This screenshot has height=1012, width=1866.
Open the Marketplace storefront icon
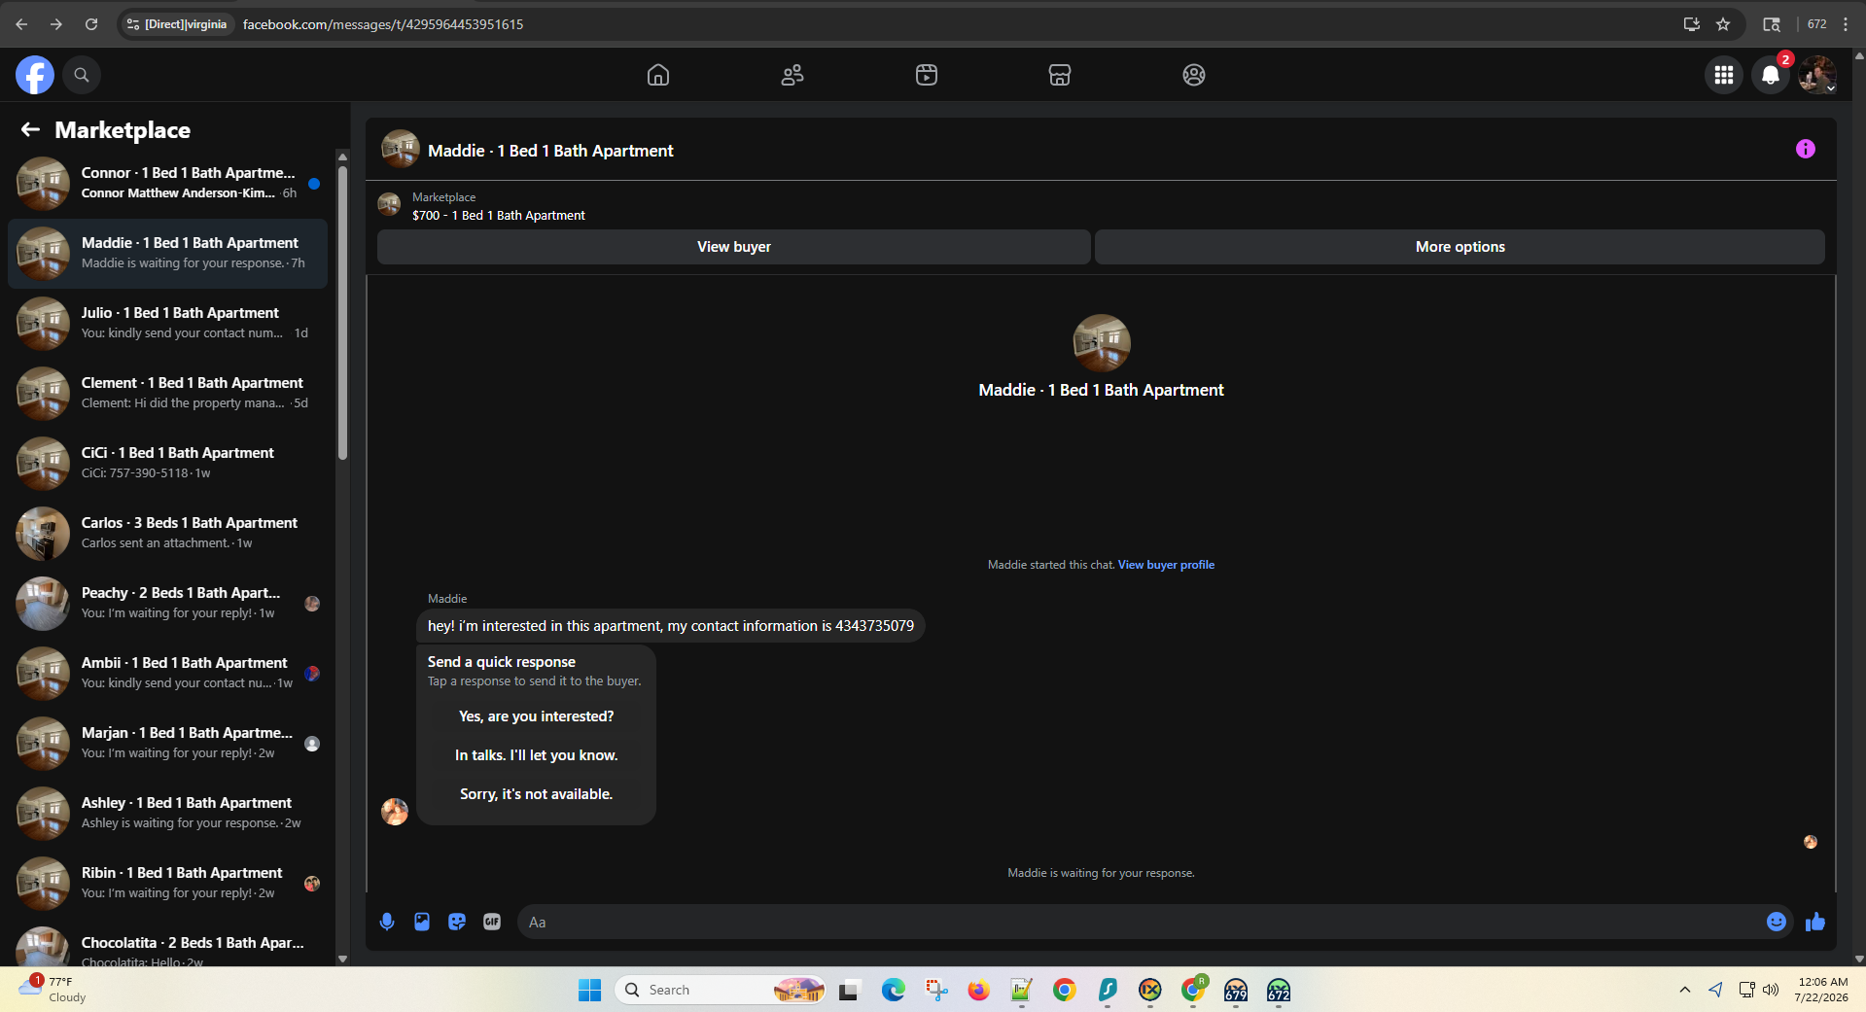(1060, 75)
